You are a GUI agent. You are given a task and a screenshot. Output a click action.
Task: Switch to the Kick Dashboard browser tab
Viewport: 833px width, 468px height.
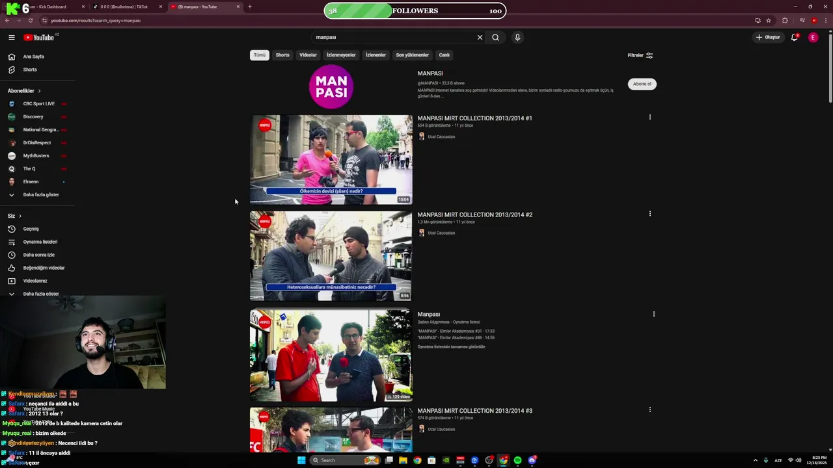(49, 6)
